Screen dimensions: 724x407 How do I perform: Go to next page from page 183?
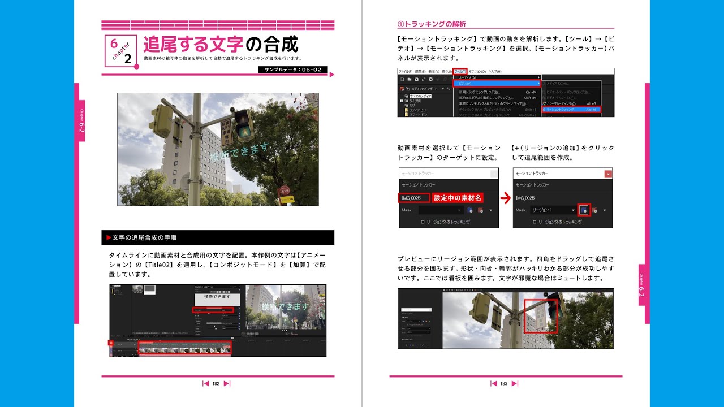pos(515,383)
